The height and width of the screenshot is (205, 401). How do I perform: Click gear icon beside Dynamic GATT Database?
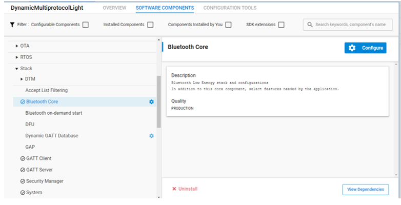[x=151, y=136]
